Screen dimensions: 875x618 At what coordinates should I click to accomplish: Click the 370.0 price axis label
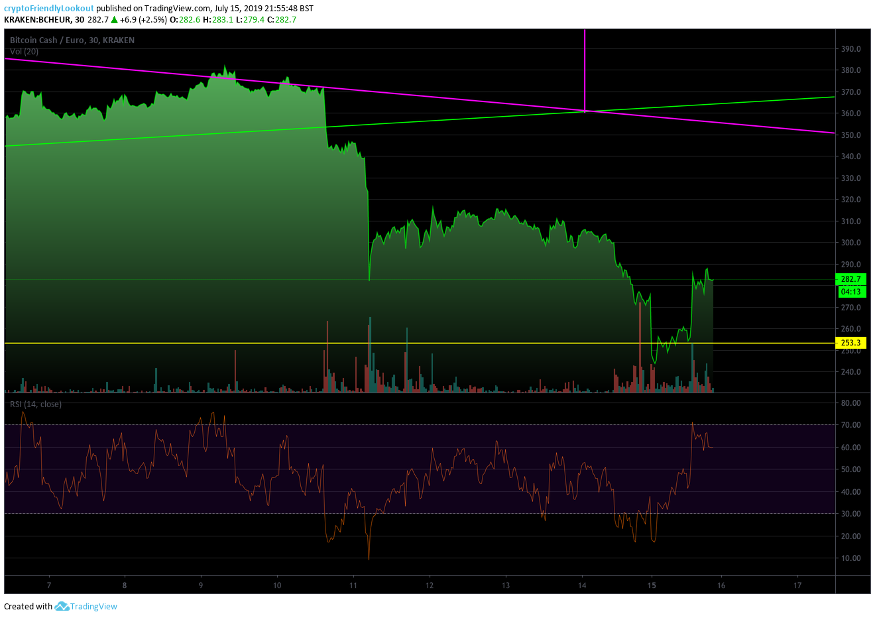[x=851, y=92]
